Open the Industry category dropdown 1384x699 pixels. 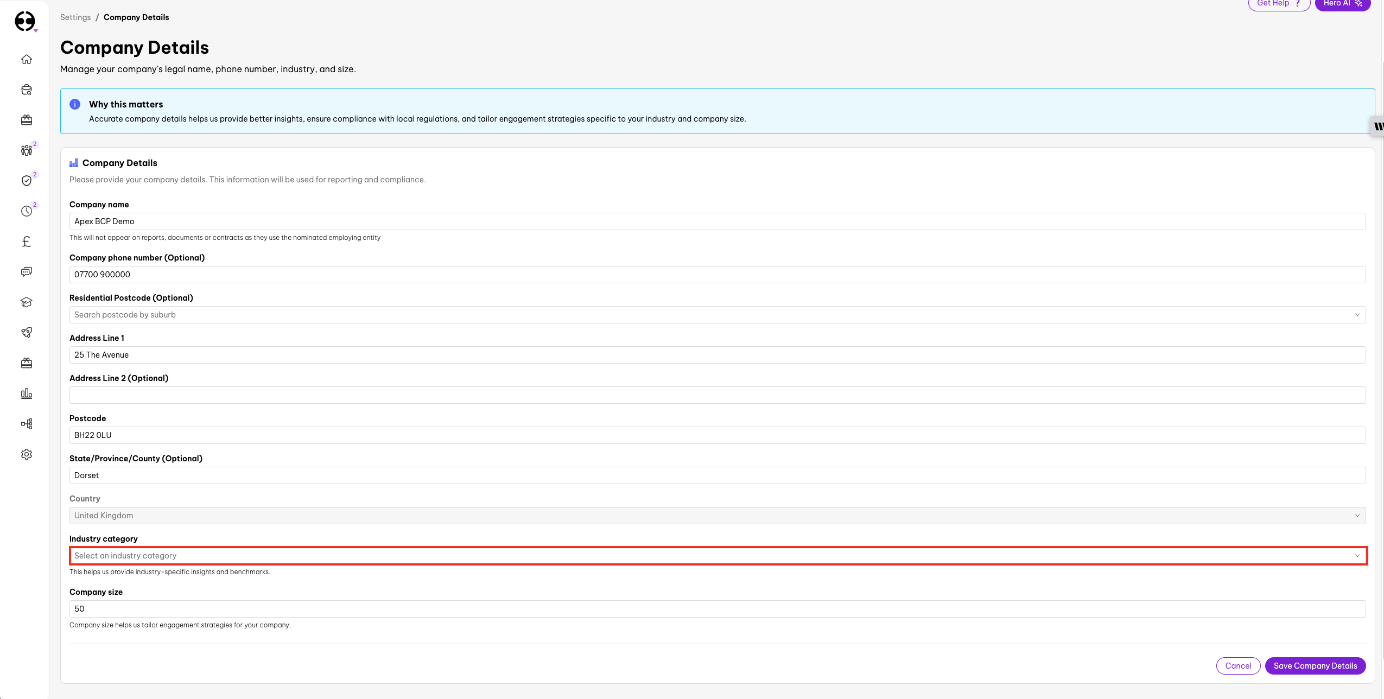pyautogui.click(x=716, y=556)
